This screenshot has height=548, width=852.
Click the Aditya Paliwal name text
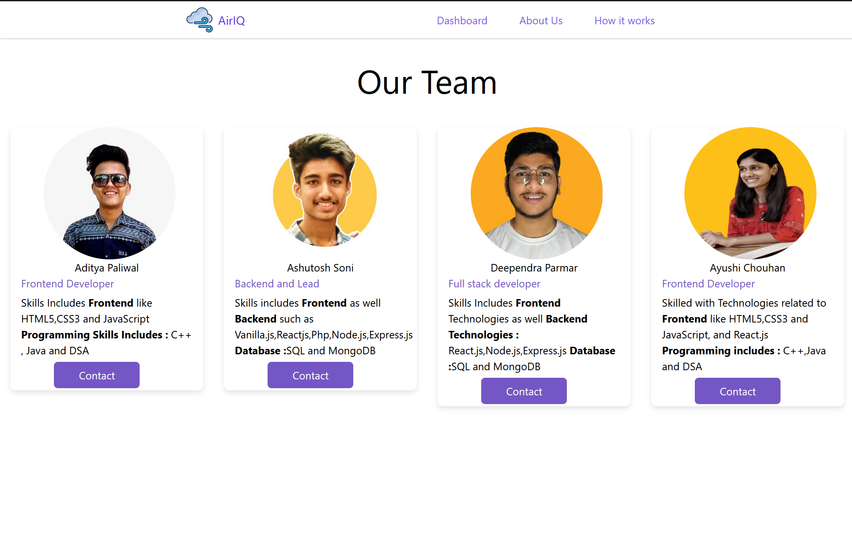click(x=107, y=268)
